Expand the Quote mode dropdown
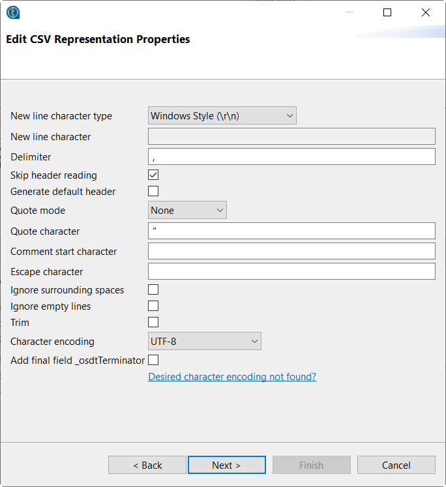The width and height of the screenshot is (446, 487). point(188,210)
